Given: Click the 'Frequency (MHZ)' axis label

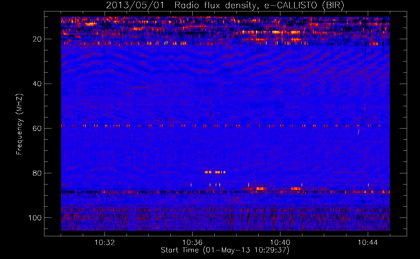Looking at the screenshot, I should pos(19,124).
